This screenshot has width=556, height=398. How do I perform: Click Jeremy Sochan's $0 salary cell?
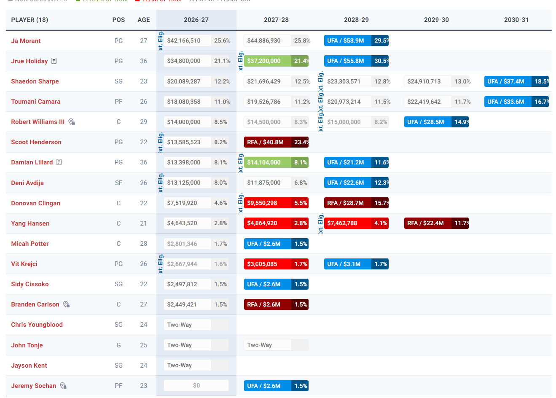coord(196,386)
